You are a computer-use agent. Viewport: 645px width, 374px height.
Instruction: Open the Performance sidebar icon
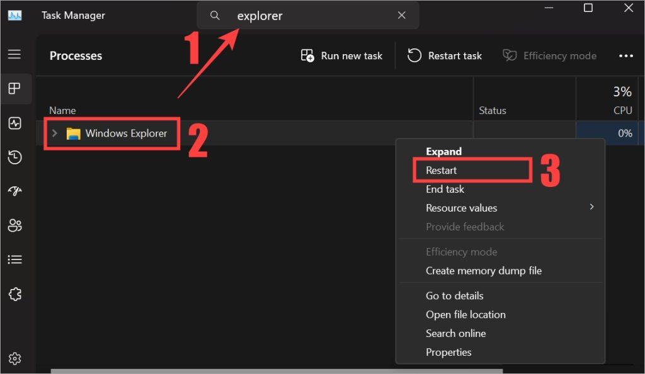coord(15,123)
